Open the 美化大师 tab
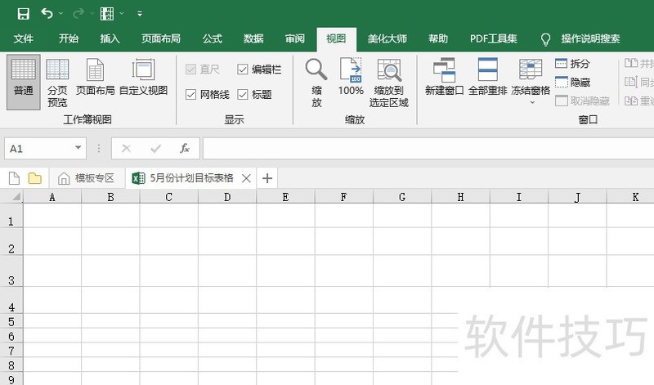The image size is (654, 385). coord(387,38)
